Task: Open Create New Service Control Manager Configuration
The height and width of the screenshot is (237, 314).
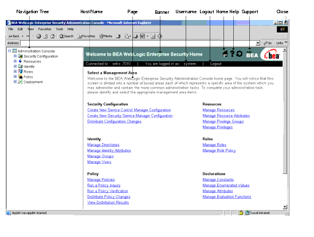Action: [x=129, y=110]
